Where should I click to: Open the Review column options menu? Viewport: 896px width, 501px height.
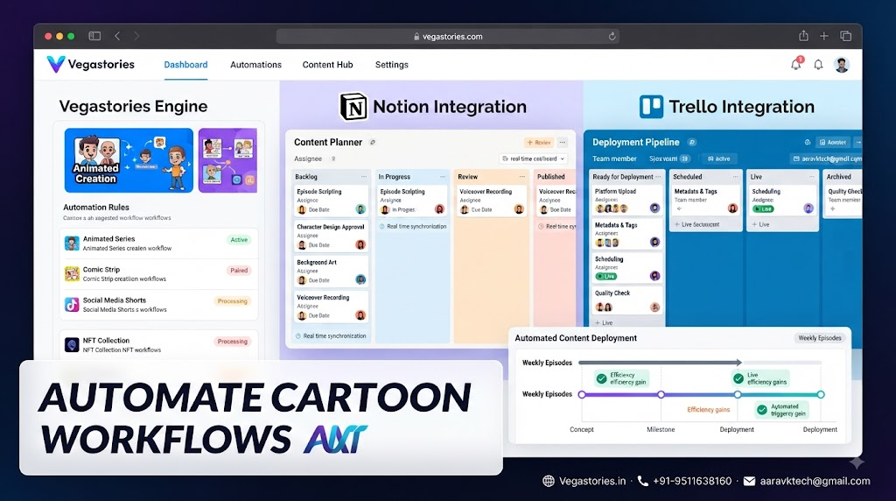pyautogui.click(x=521, y=177)
